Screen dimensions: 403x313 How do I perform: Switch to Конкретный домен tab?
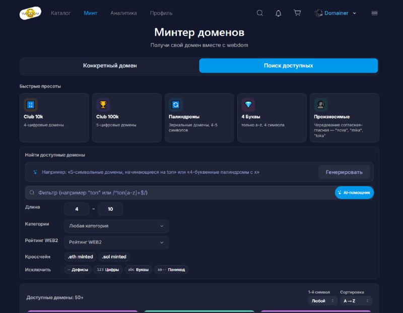(x=110, y=66)
